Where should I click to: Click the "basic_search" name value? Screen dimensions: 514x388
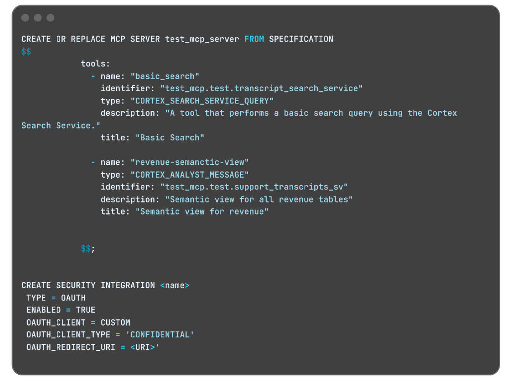165,76
